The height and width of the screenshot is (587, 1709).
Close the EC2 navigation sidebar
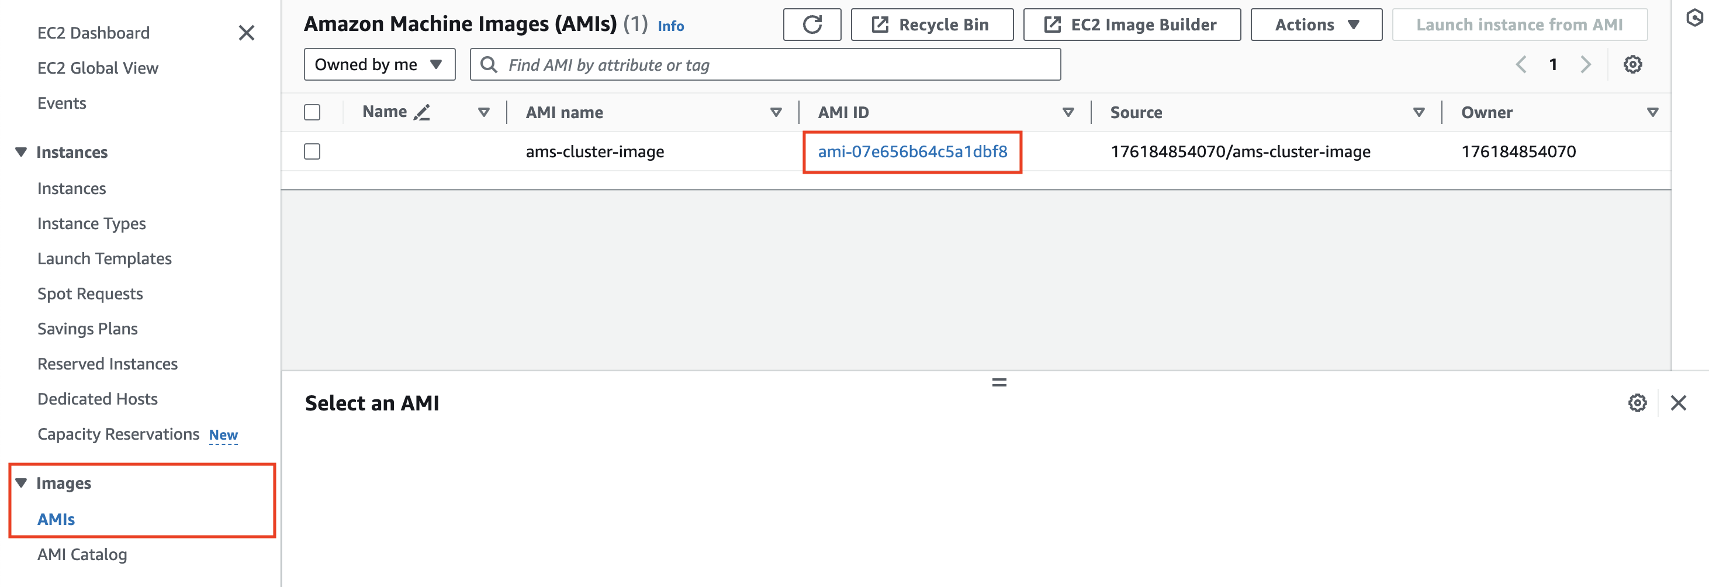pos(246,33)
